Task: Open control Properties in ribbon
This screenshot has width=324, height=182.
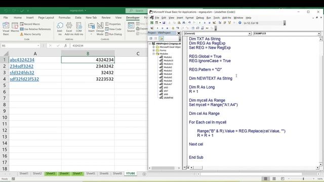Action: pyautogui.click(x=113, y=24)
